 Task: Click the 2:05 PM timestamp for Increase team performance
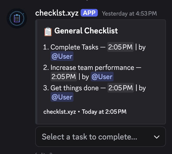point(64,76)
